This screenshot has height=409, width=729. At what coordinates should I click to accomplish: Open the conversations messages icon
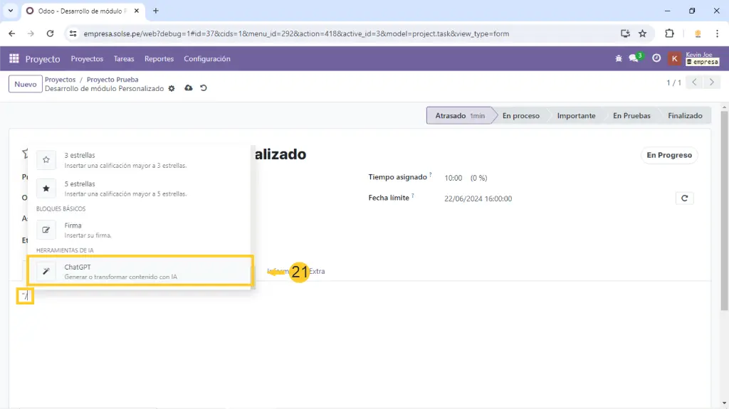pyautogui.click(x=634, y=59)
